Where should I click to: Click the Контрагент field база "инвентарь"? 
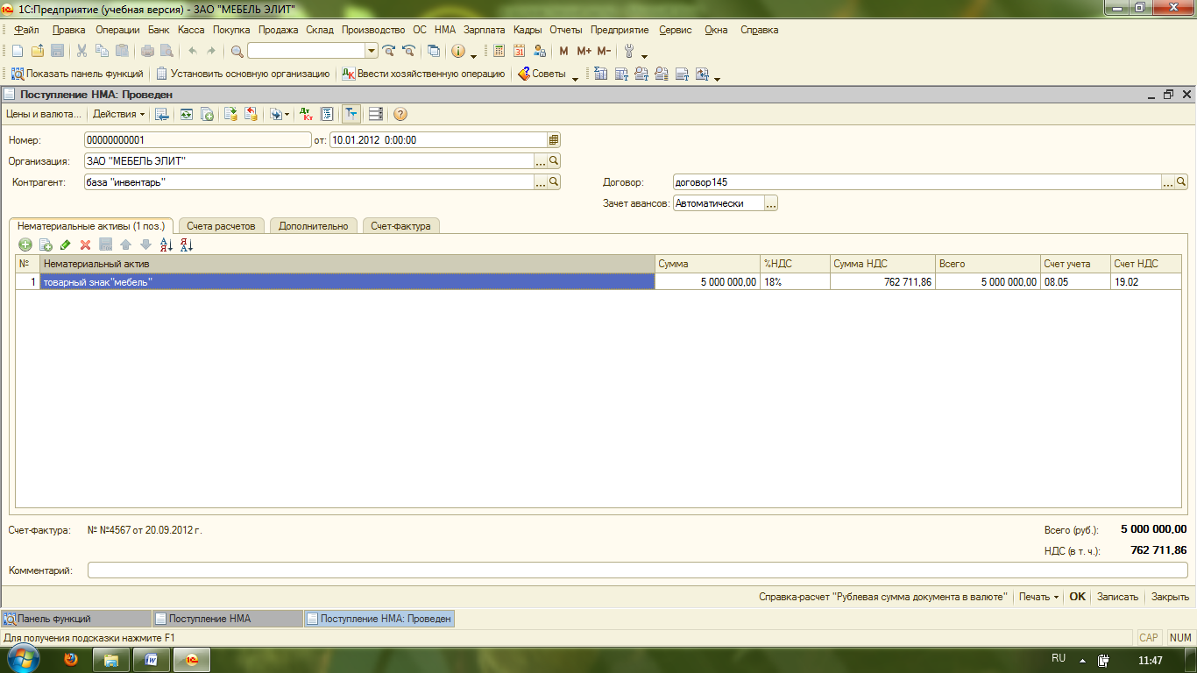(309, 182)
